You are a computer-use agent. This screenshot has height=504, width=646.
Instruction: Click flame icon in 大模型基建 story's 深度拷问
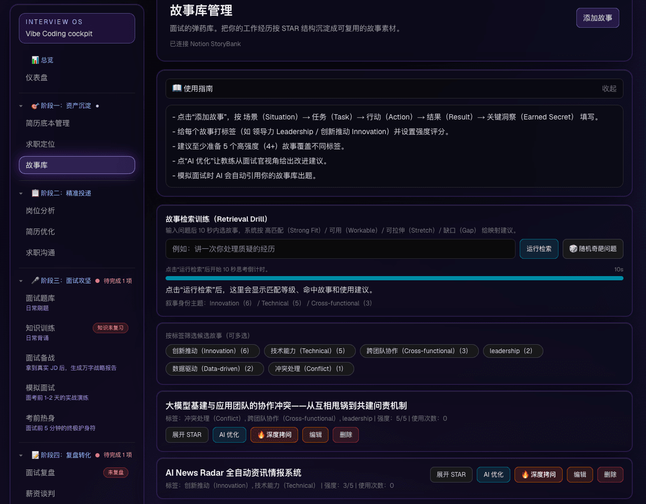click(261, 435)
